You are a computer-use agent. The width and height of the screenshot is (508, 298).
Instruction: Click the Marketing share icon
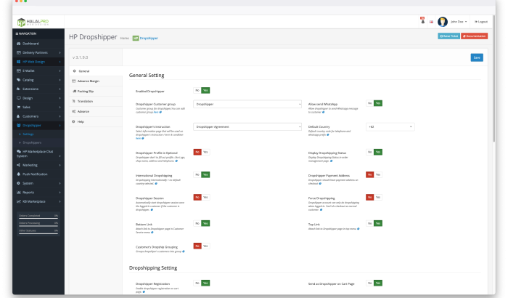pyautogui.click(x=18, y=165)
